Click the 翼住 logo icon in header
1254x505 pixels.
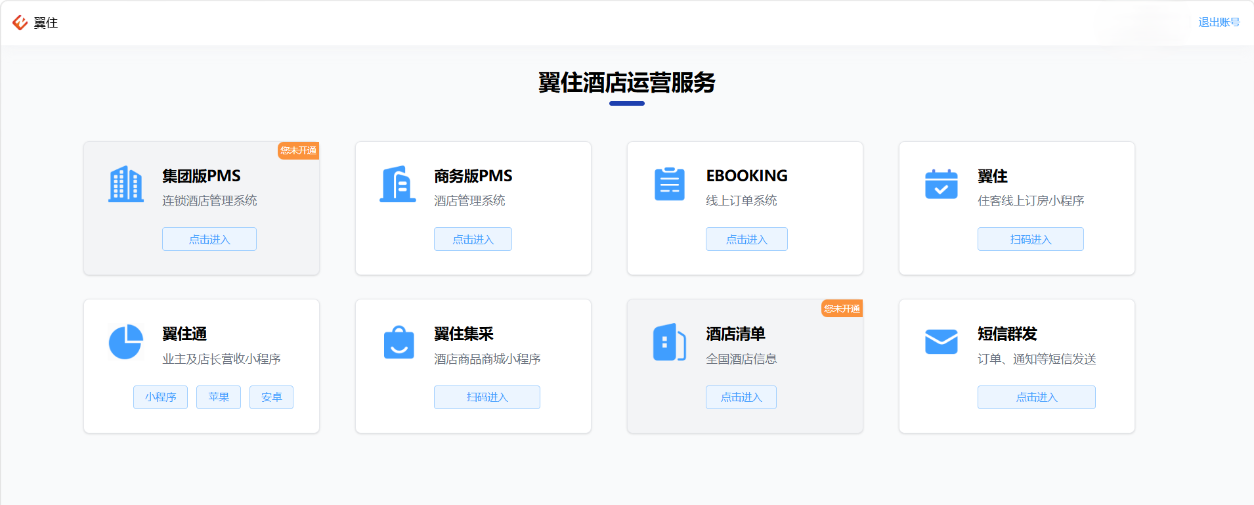[x=20, y=22]
